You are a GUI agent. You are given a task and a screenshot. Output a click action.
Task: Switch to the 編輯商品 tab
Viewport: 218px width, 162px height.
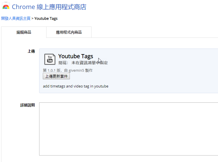click(24, 32)
